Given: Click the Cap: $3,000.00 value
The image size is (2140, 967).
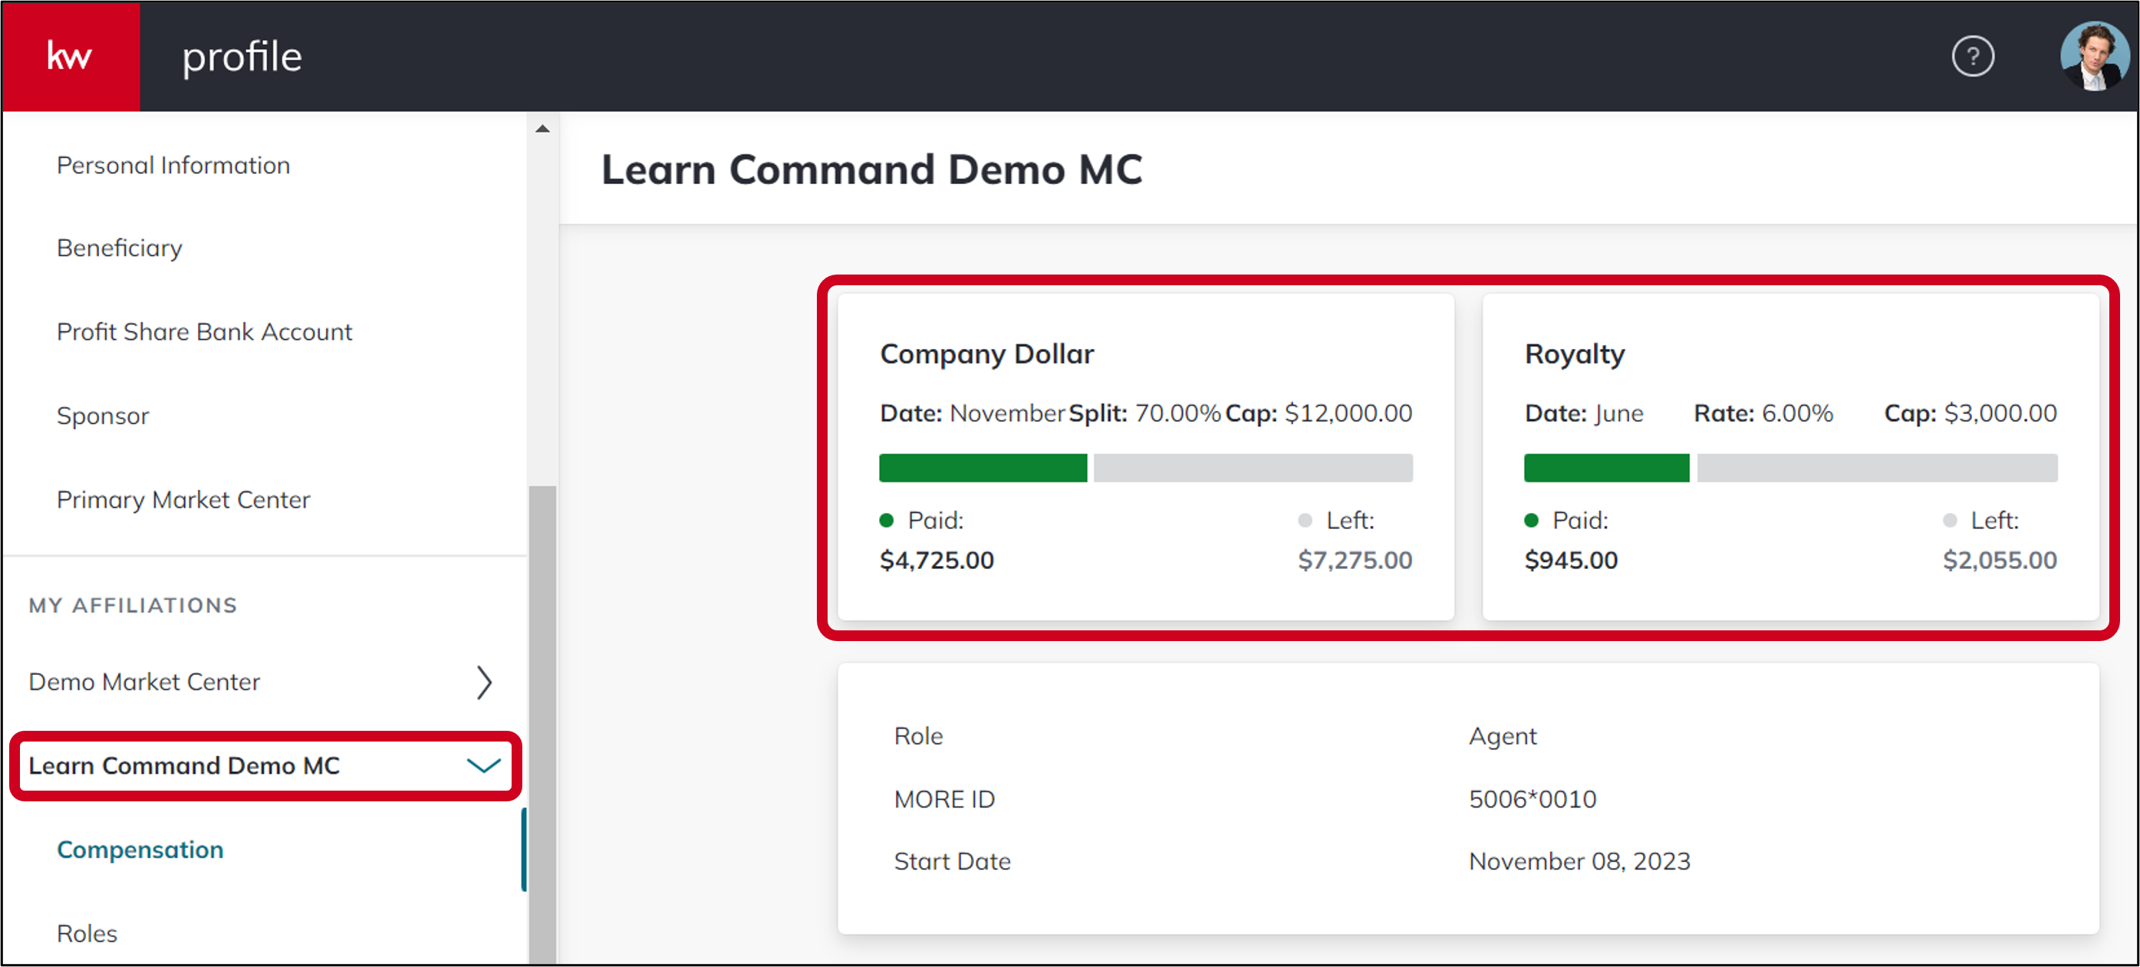Looking at the screenshot, I should [1970, 413].
